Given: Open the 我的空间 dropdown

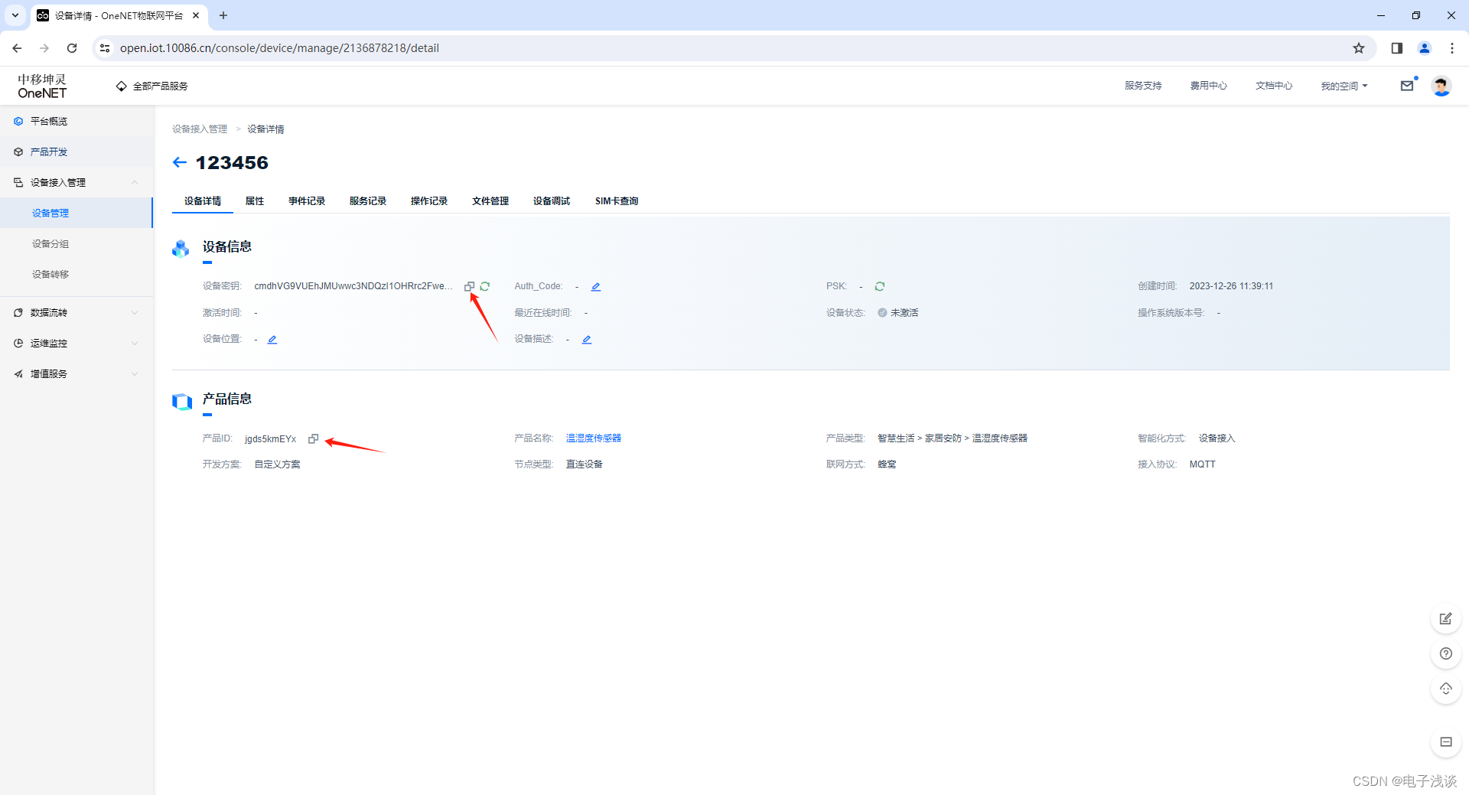Looking at the screenshot, I should click(1344, 86).
